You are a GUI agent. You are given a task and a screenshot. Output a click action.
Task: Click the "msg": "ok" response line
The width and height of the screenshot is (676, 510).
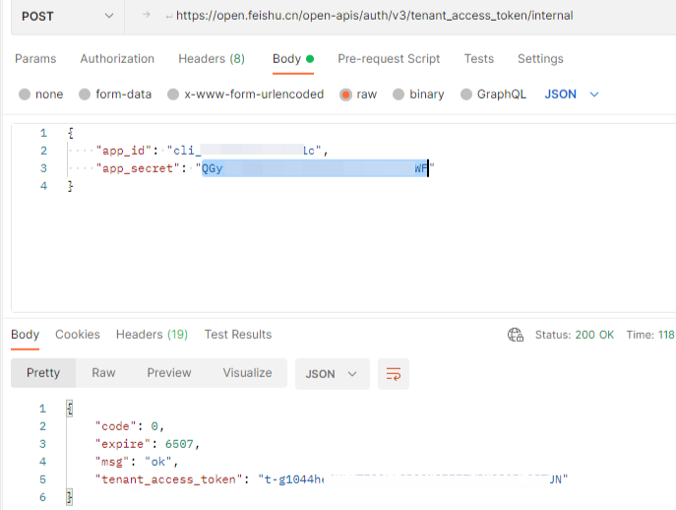click(137, 462)
